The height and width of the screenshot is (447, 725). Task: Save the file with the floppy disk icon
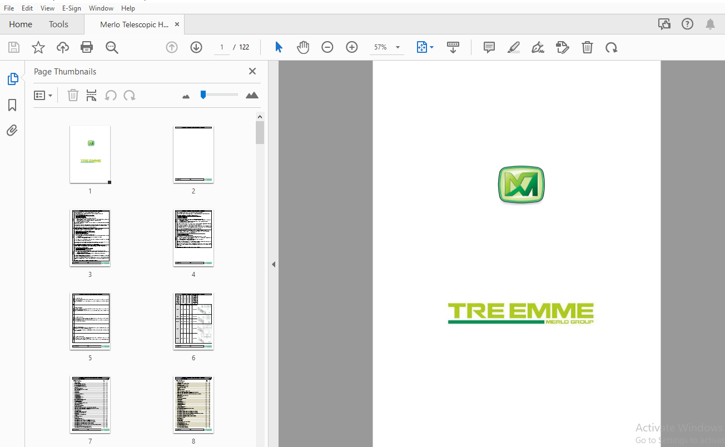(14, 47)
